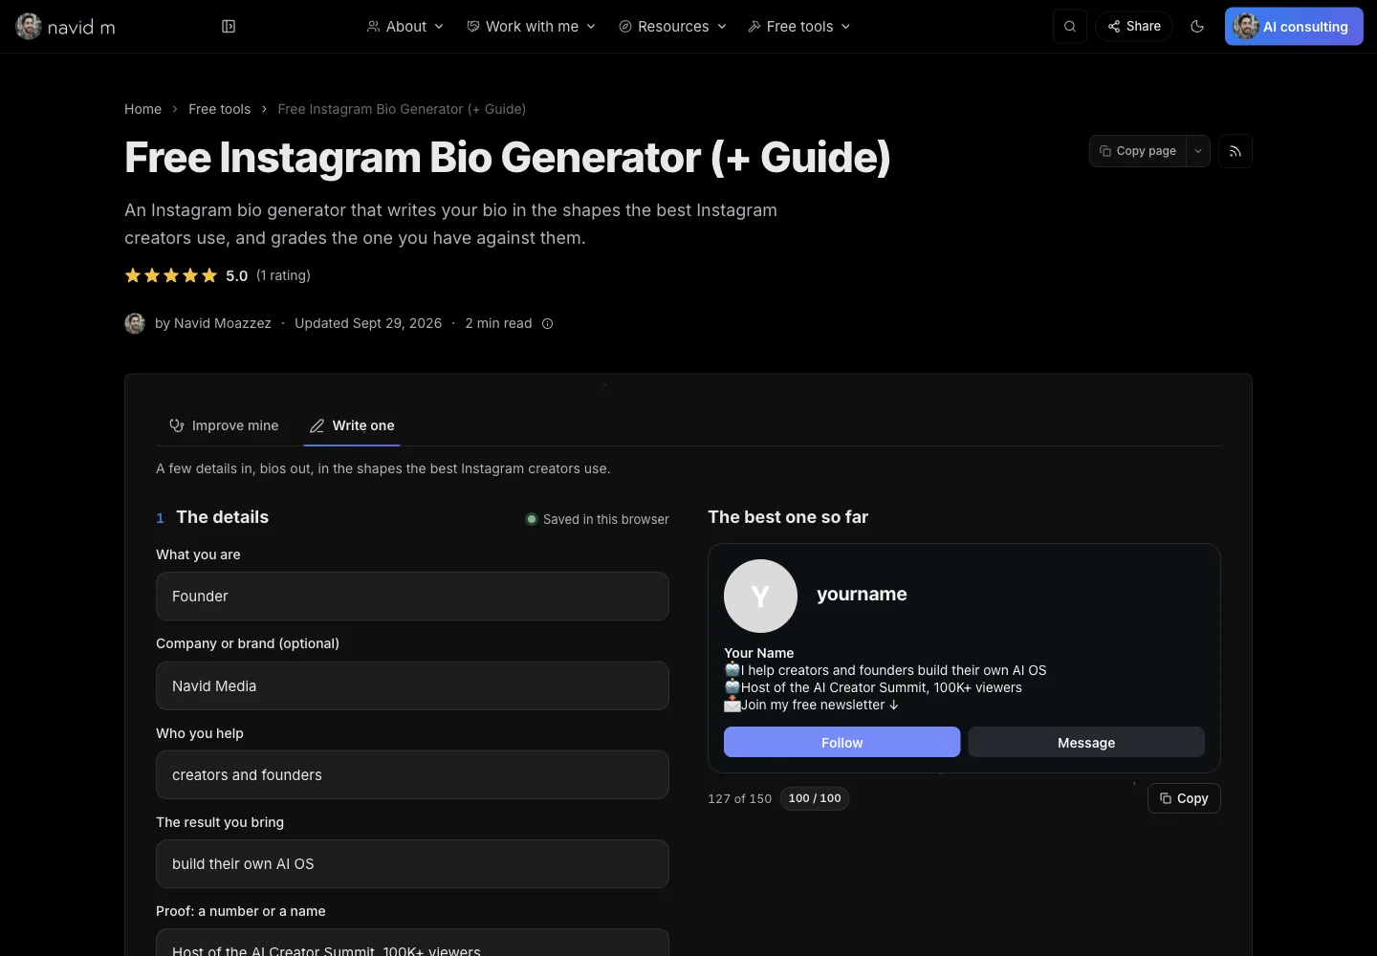
Task: Open the AI consulting button
Action: 1294,27
